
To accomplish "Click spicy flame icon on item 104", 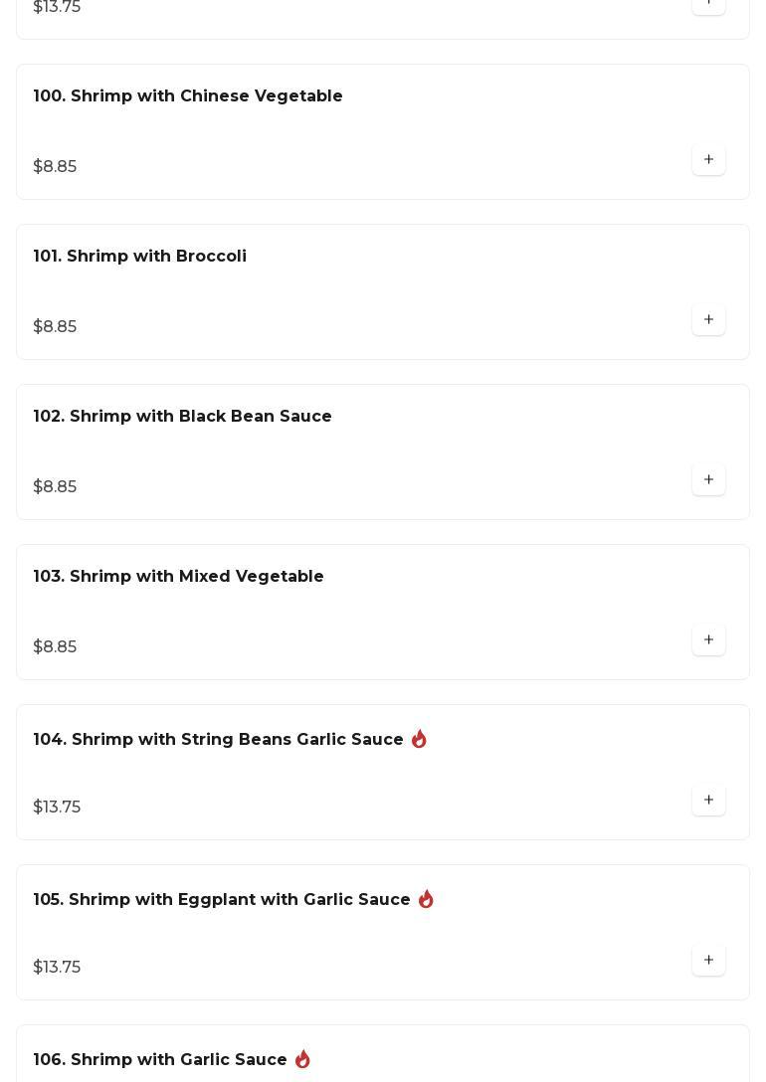I will (419, 739).
